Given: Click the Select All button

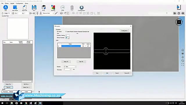Looking at the screenshot, I should click(x=66, y=62).
